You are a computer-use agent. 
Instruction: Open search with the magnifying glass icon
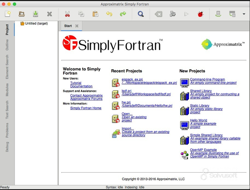[x=141, y=14]
